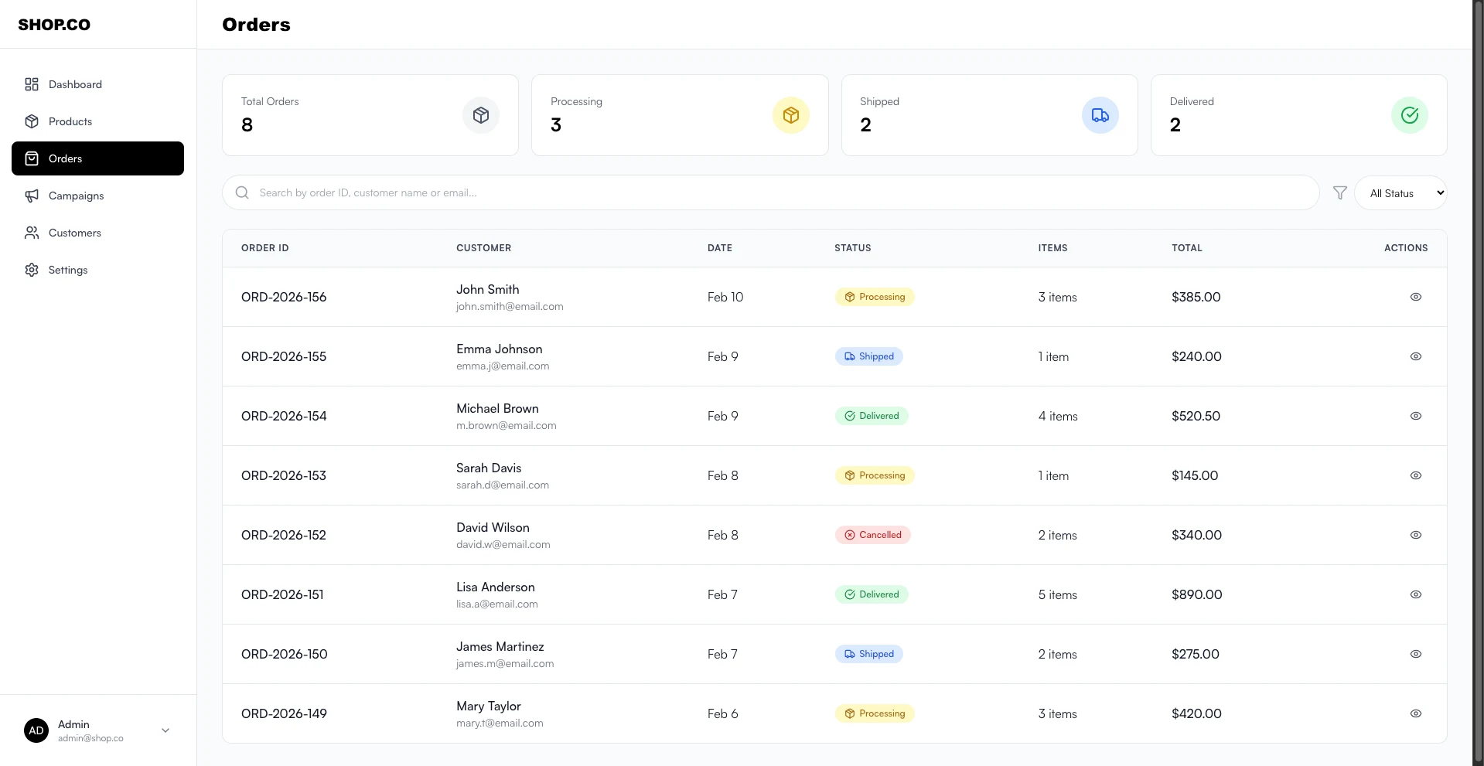The width and height of the screenshot is (1484, 766).
Task: Click the yellow Processing package icon
Action: coord(790,115)
